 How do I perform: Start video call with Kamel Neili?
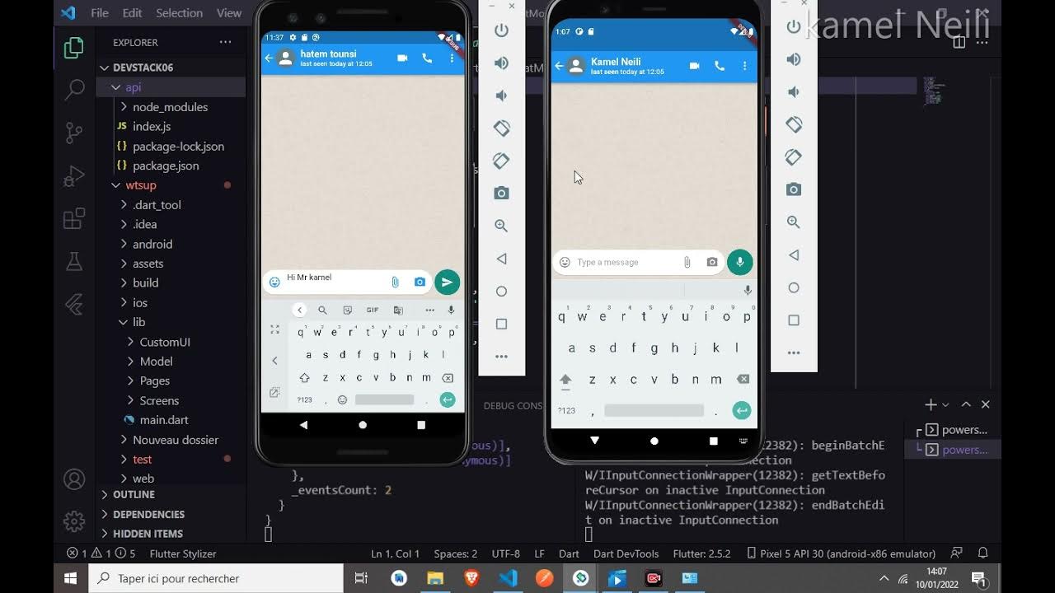(695, 66)
